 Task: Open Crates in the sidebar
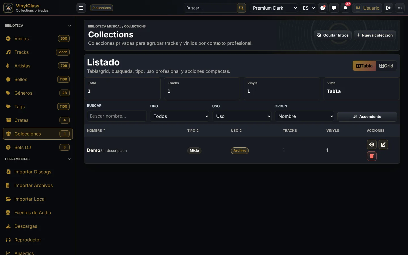click(38, 120)
